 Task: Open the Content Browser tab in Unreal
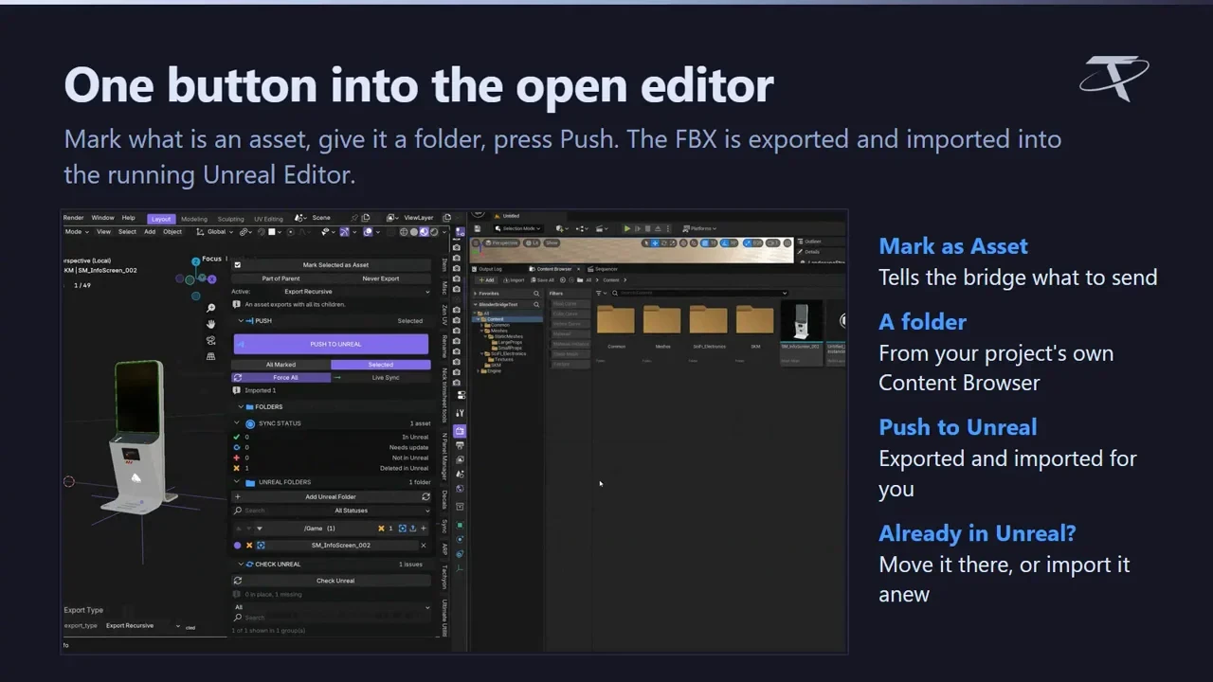click(552, 269)
